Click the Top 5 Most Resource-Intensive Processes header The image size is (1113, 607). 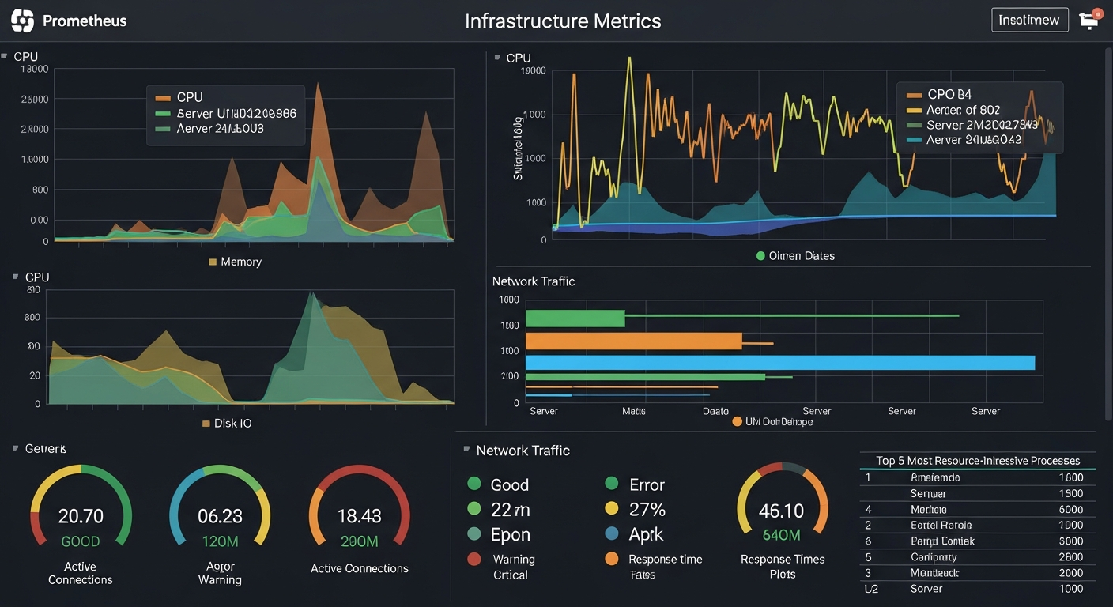[x=978, y=460]
